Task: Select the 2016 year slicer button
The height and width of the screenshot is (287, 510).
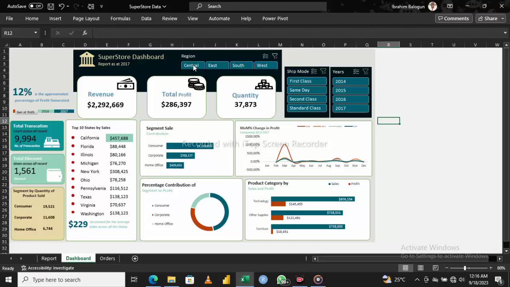Action: pyautogui.click(x=351, y=99)
